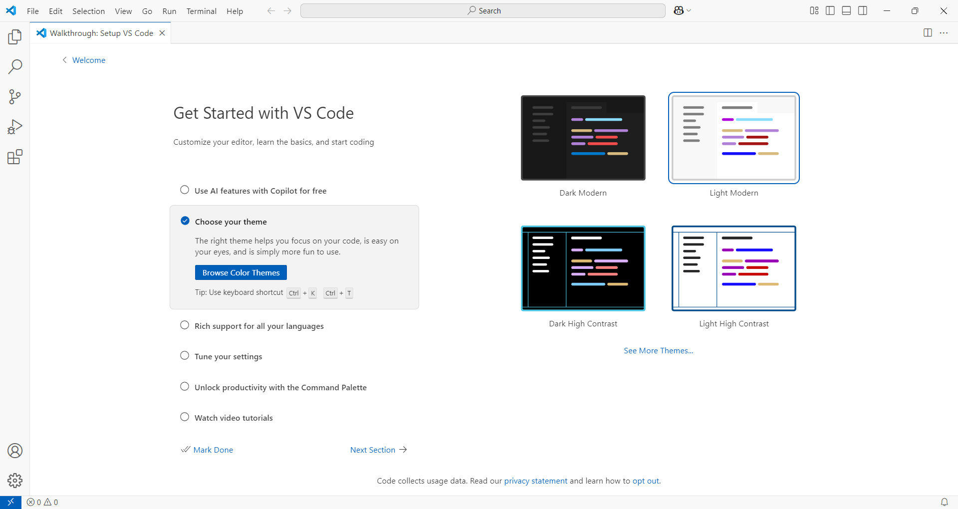Open See More Themes link
Image resolution: width=958 pixels, height=509 pixels.
pos(658,350)
